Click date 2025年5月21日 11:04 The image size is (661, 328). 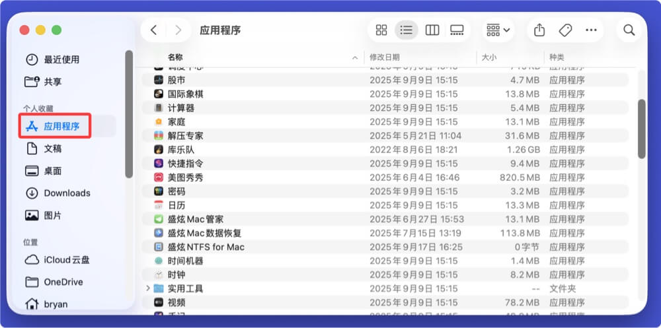coord(416,135)
